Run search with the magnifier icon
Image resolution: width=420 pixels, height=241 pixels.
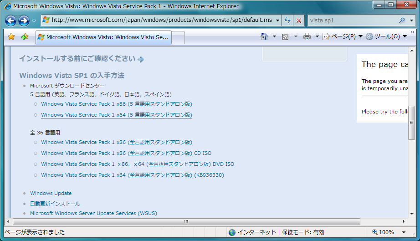(402, 21)
